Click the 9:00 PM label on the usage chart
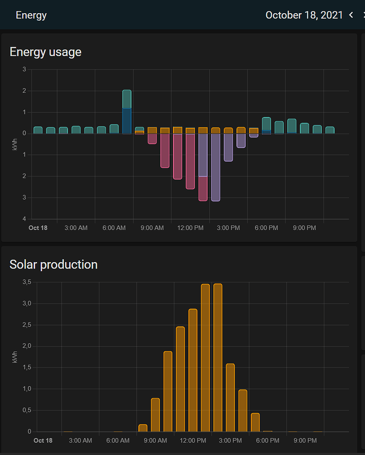The image size is (365, 455). [304, 227]
